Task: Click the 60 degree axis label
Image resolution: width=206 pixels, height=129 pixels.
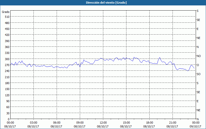Action: 8,107
